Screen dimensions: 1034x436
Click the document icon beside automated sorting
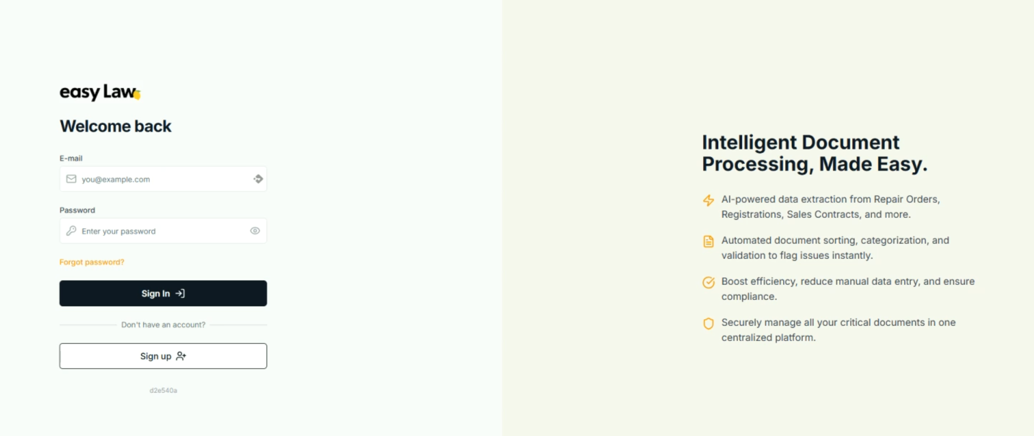point(708,242)
